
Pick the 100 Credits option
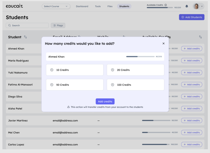click(136, 85)
